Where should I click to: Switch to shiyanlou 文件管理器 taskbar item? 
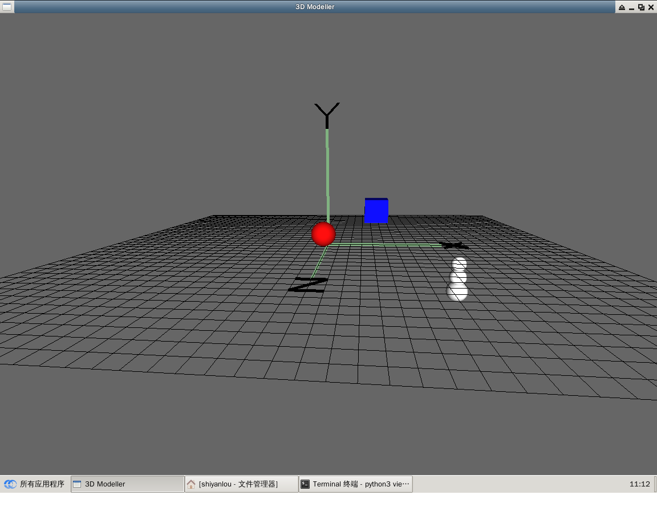point(242,484)
